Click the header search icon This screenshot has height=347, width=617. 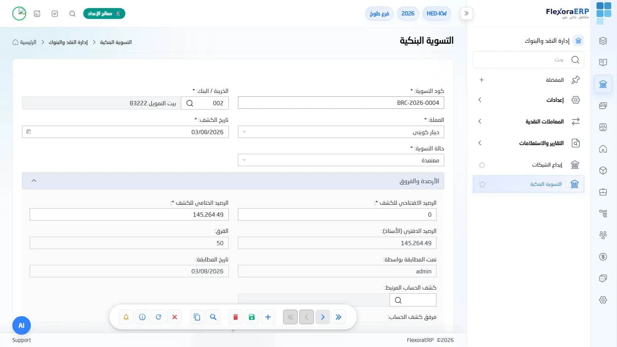coord(72,13)
